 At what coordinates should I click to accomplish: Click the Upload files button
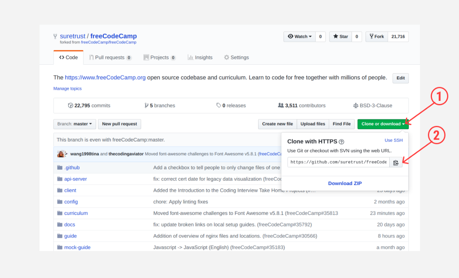(312, 124)
